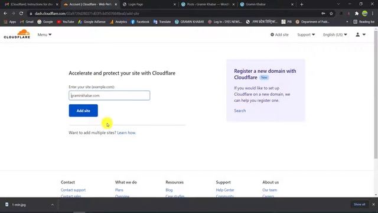Image resolution: width=378 pixels, height=213 pixels.
Task: Click Show all downloads
Action: coord(360,205)
